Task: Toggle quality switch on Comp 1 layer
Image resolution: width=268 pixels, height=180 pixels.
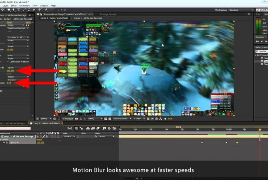Action: (x=44, y=137)
